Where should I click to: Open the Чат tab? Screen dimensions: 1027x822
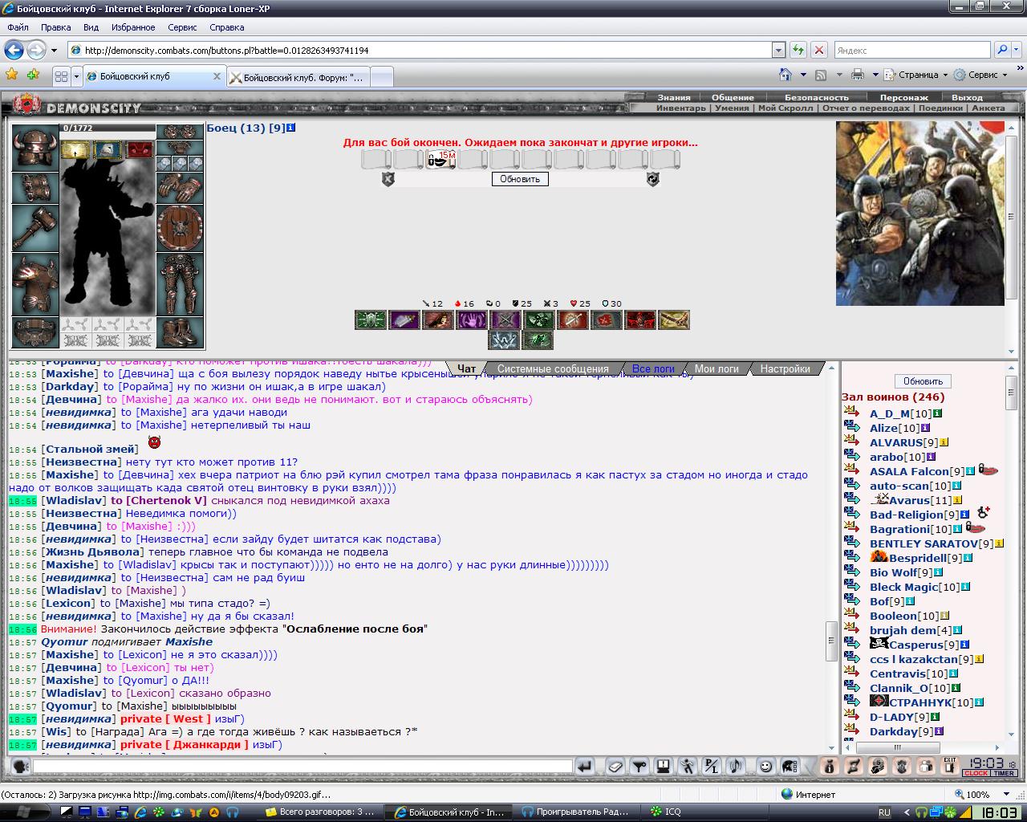pyautogui.click(x=466, y=369)
